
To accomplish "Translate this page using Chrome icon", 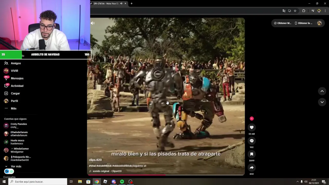I will point(284,11).
